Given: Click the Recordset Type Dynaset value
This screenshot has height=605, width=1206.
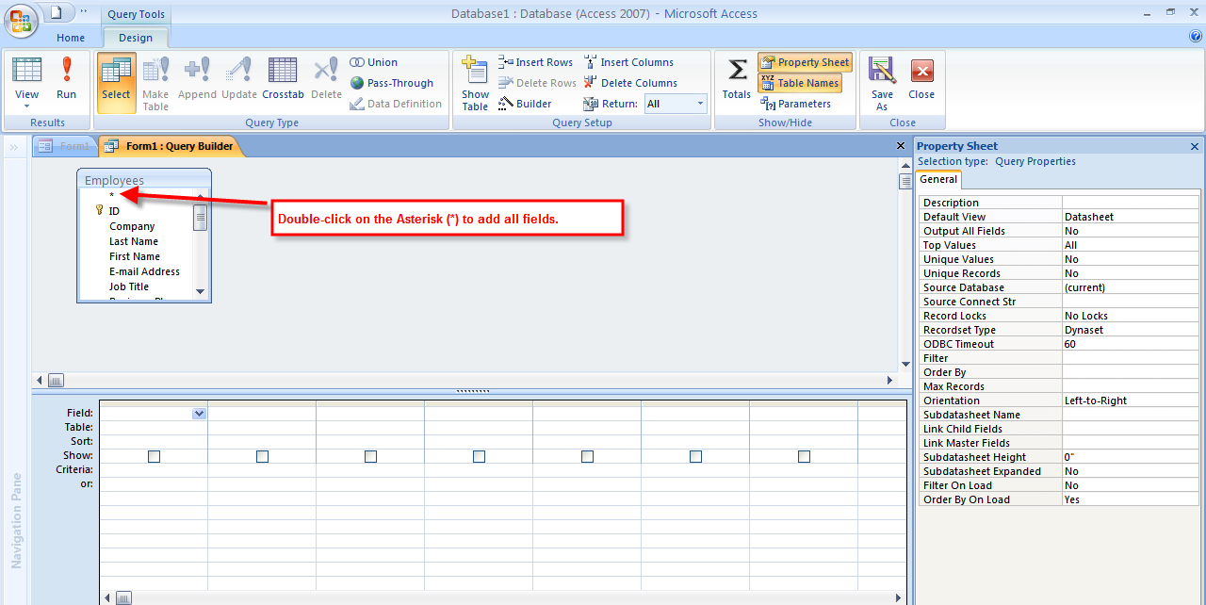Looking at the screenshot, I should click(x=1132, y=330).
